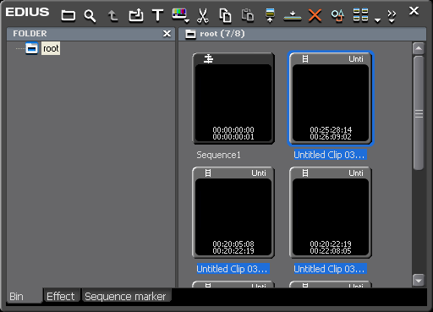Viewport: 433px width, 312px height.
Task: Expand more toolbar tools chevron
Action: pos(392,16)
